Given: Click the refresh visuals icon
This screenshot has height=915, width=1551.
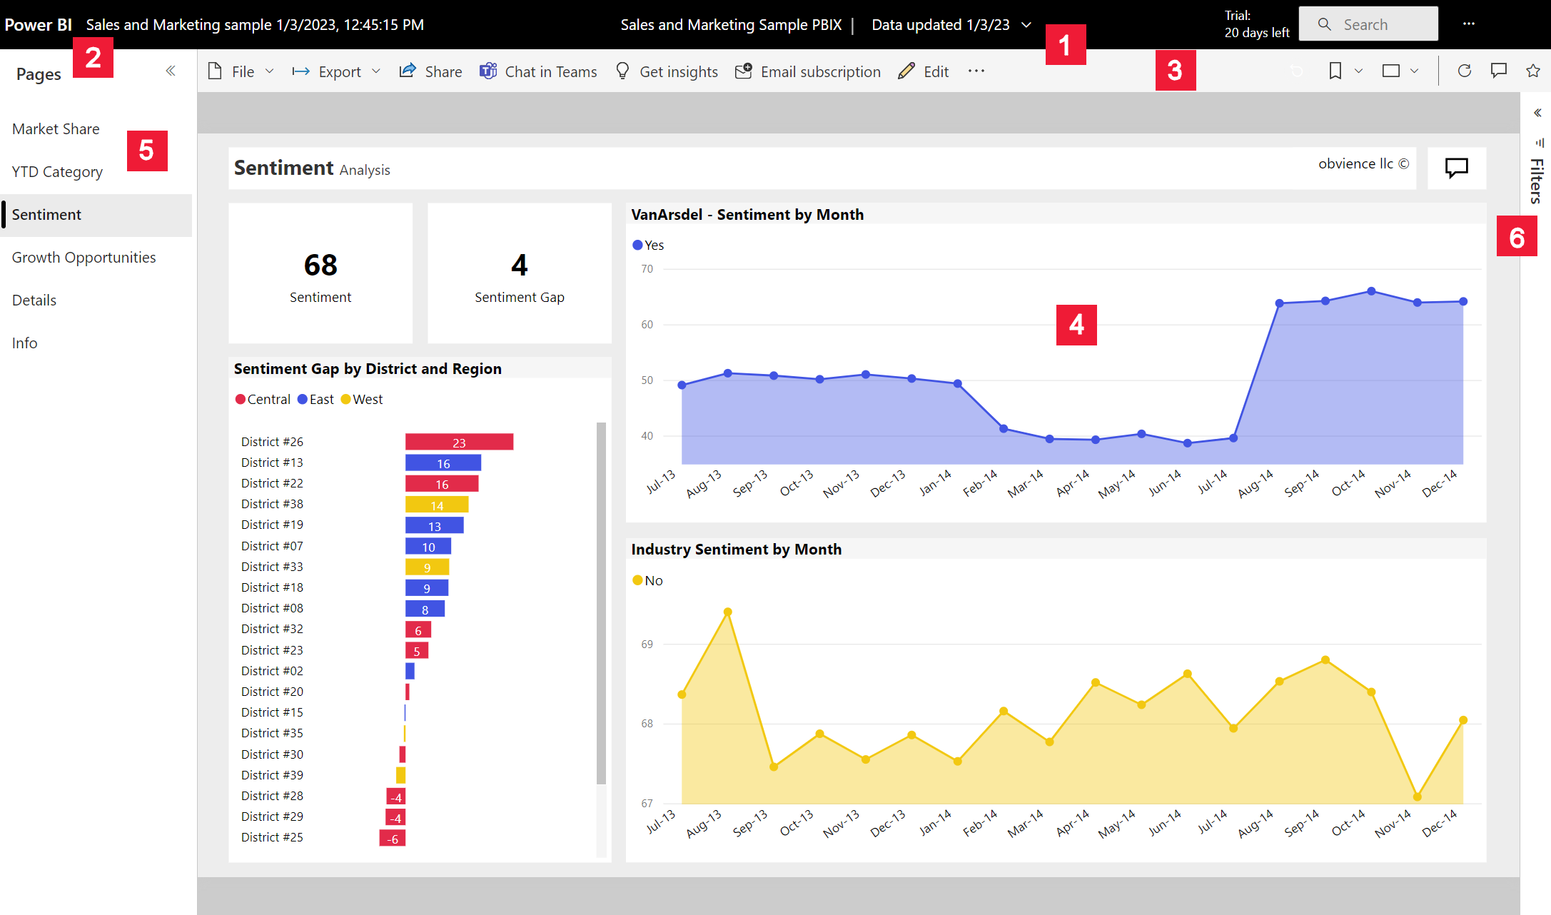Looking at the screenshot, I should [x=1464, y=71].
